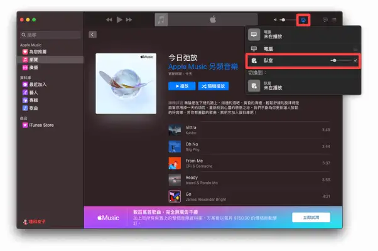Screen dimensions: 378x251
Task: Click the Oh No album thumbnail
Action: [x=175, y=146]
